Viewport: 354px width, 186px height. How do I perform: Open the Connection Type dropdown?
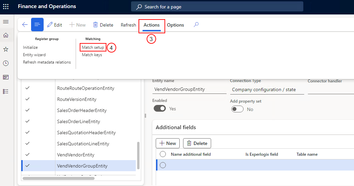(267, 89)
